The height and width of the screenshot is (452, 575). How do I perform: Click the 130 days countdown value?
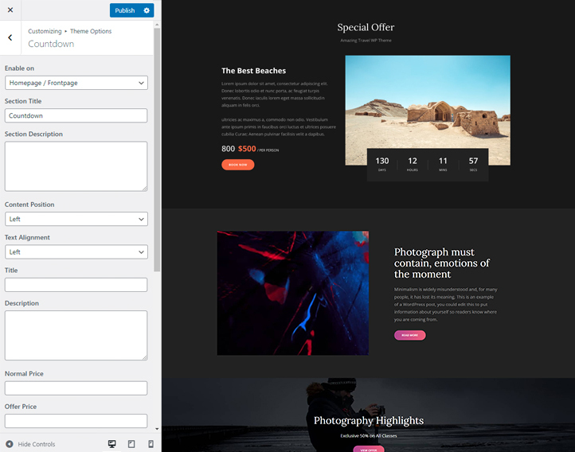[x=382, y=161]
